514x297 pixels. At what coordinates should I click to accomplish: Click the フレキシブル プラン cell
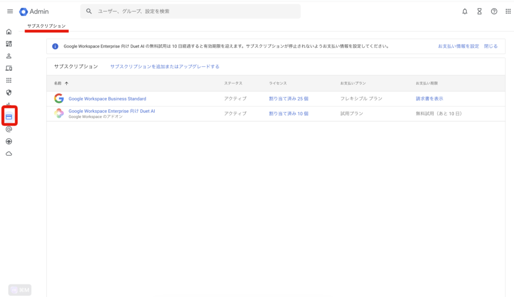click(x=361, y=99)
